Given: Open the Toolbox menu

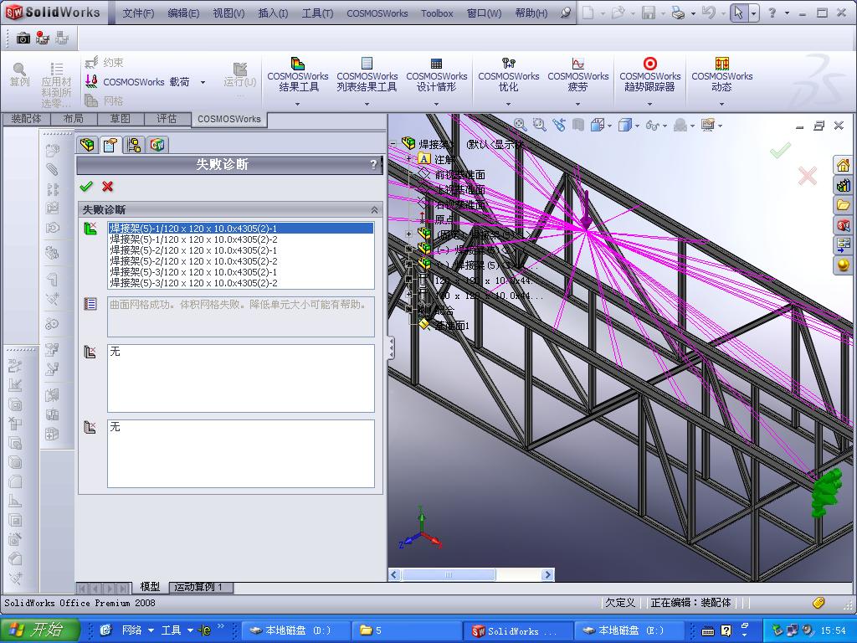Looking at the screenshot, I should pyautogui.click(x=437, y=13).
